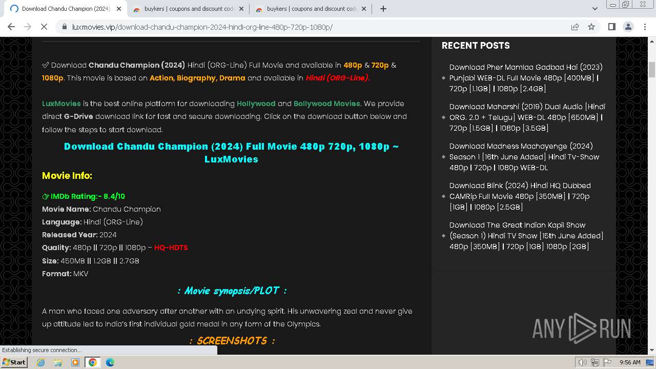Click the IMDb Rating 8.4/10 text
Image resolution: width=656 pixels, height=369 pixels.
pos(84,196)
